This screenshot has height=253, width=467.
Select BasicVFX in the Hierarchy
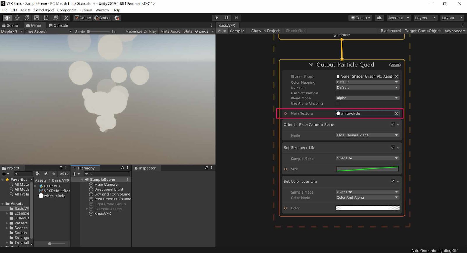(102, 214)
